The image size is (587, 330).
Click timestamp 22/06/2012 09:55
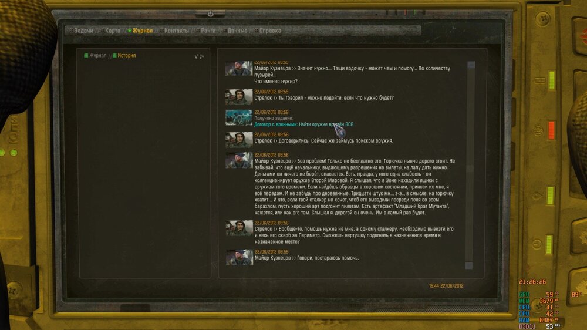[271, 252]
